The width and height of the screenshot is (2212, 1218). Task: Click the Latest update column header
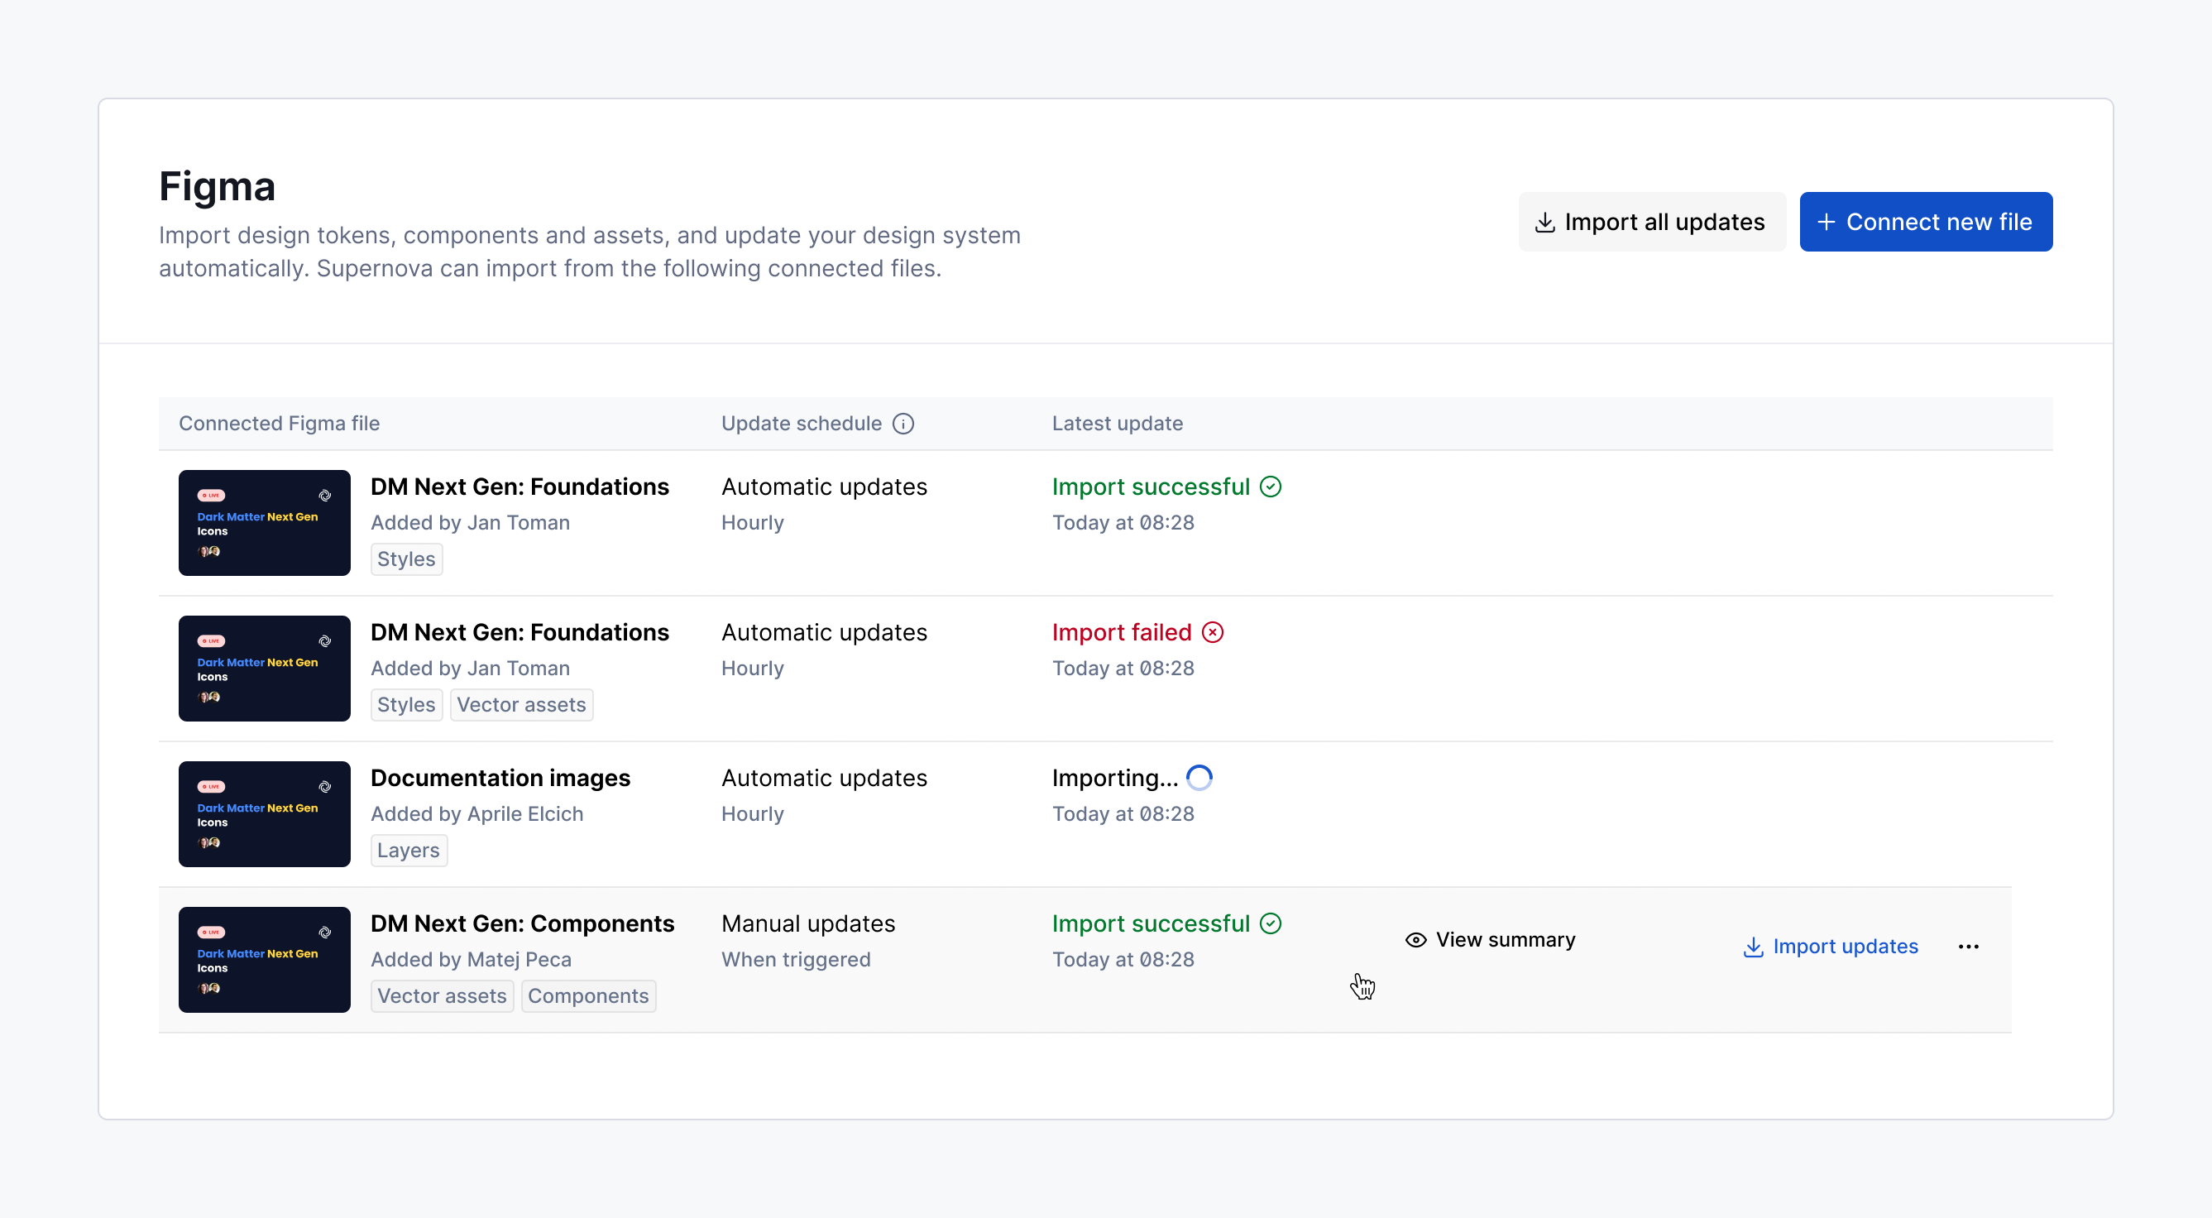pos(1117,424)
